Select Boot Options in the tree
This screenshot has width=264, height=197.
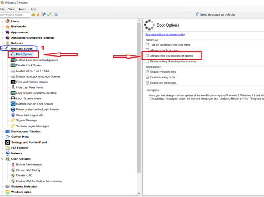tap(24, 55)
